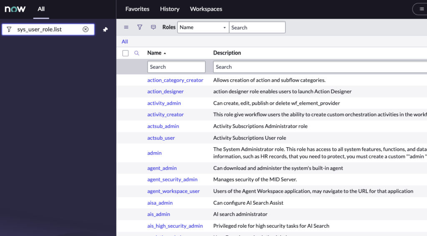Focus the Roles list search box
The height and width of the screenshot is (236, 427).
point(257,27)
